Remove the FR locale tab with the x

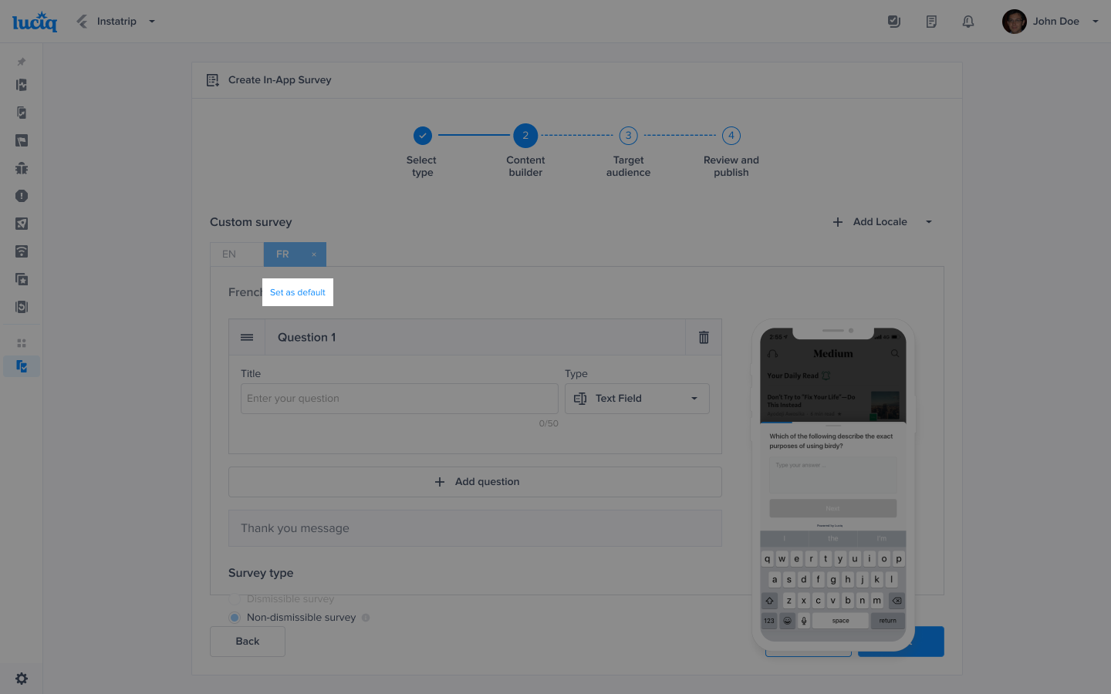[x=314, y=254]
